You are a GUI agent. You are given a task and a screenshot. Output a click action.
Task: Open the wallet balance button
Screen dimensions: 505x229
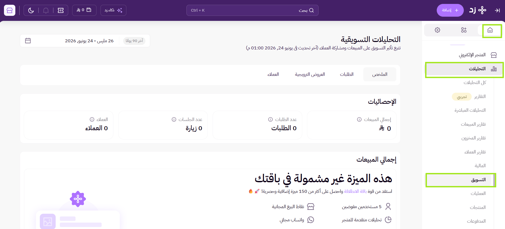pyautogui.click(x=84, y=10)
